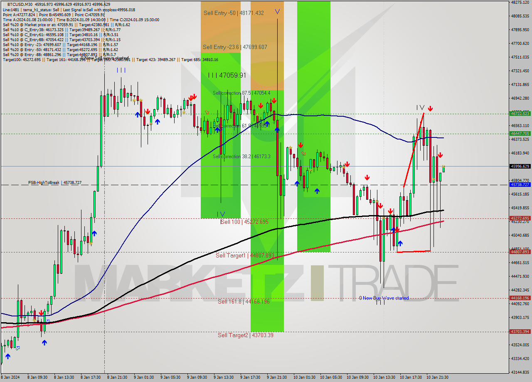532x382 pixels.
Task: Select the green 46447.705 price tag on axis
Action: click(x=520, y=133)
